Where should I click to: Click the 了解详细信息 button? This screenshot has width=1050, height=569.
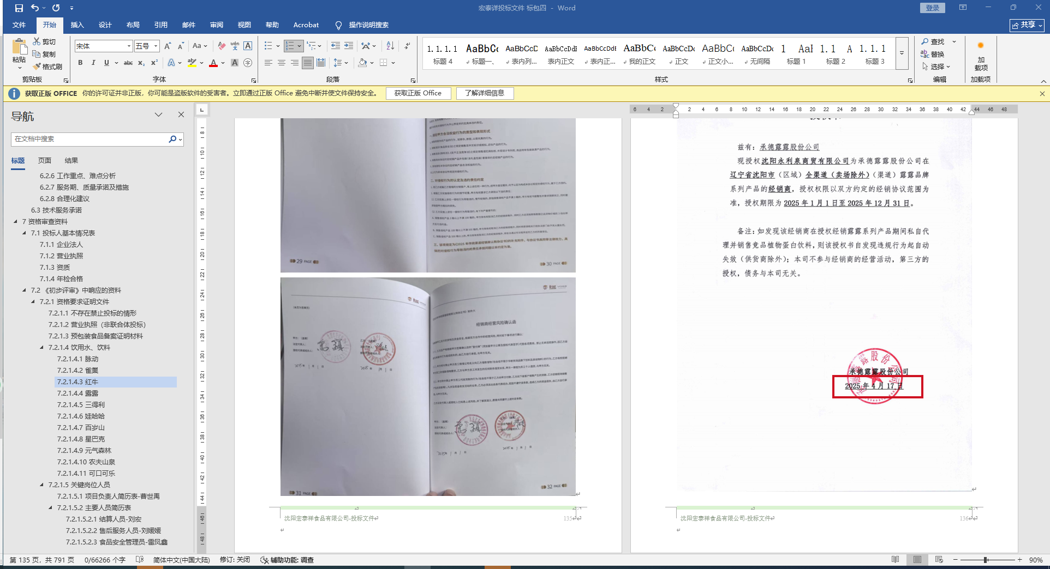(485, 93)
